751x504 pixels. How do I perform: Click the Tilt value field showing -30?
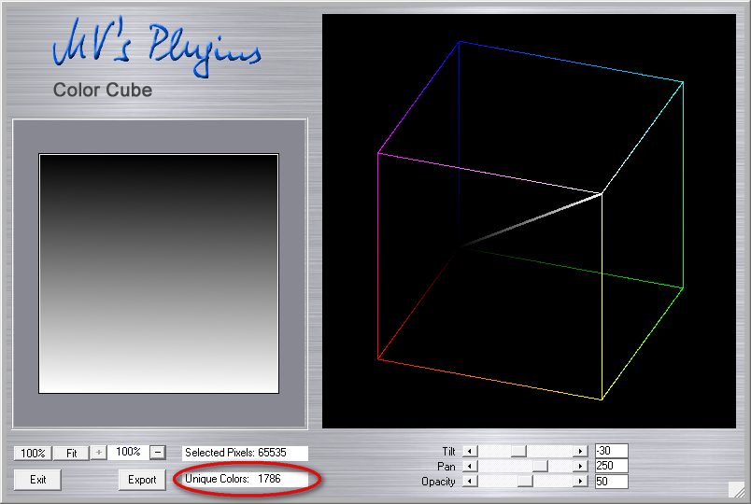pyautogui.click(x=611, y=451)
